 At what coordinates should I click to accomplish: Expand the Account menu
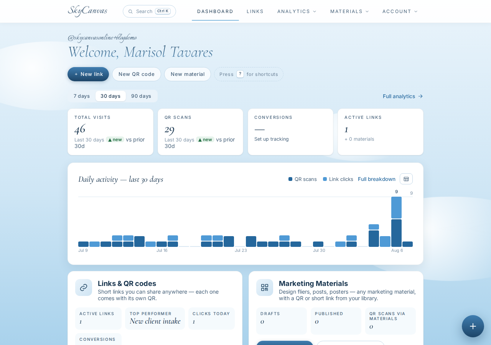click(400, 11)
